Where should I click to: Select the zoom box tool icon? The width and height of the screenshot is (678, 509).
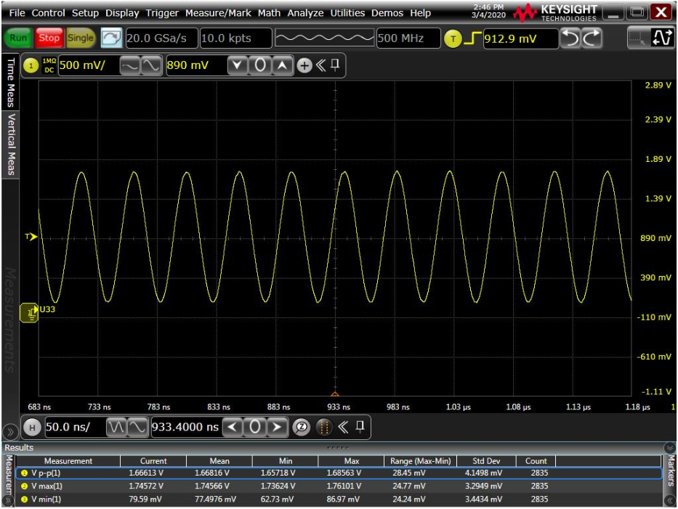pos(637,38)
